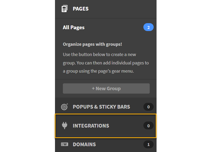This screenshot has height=152, width=211.
Task: Click the Integrations plug icon
Action: tap(64, 126)
